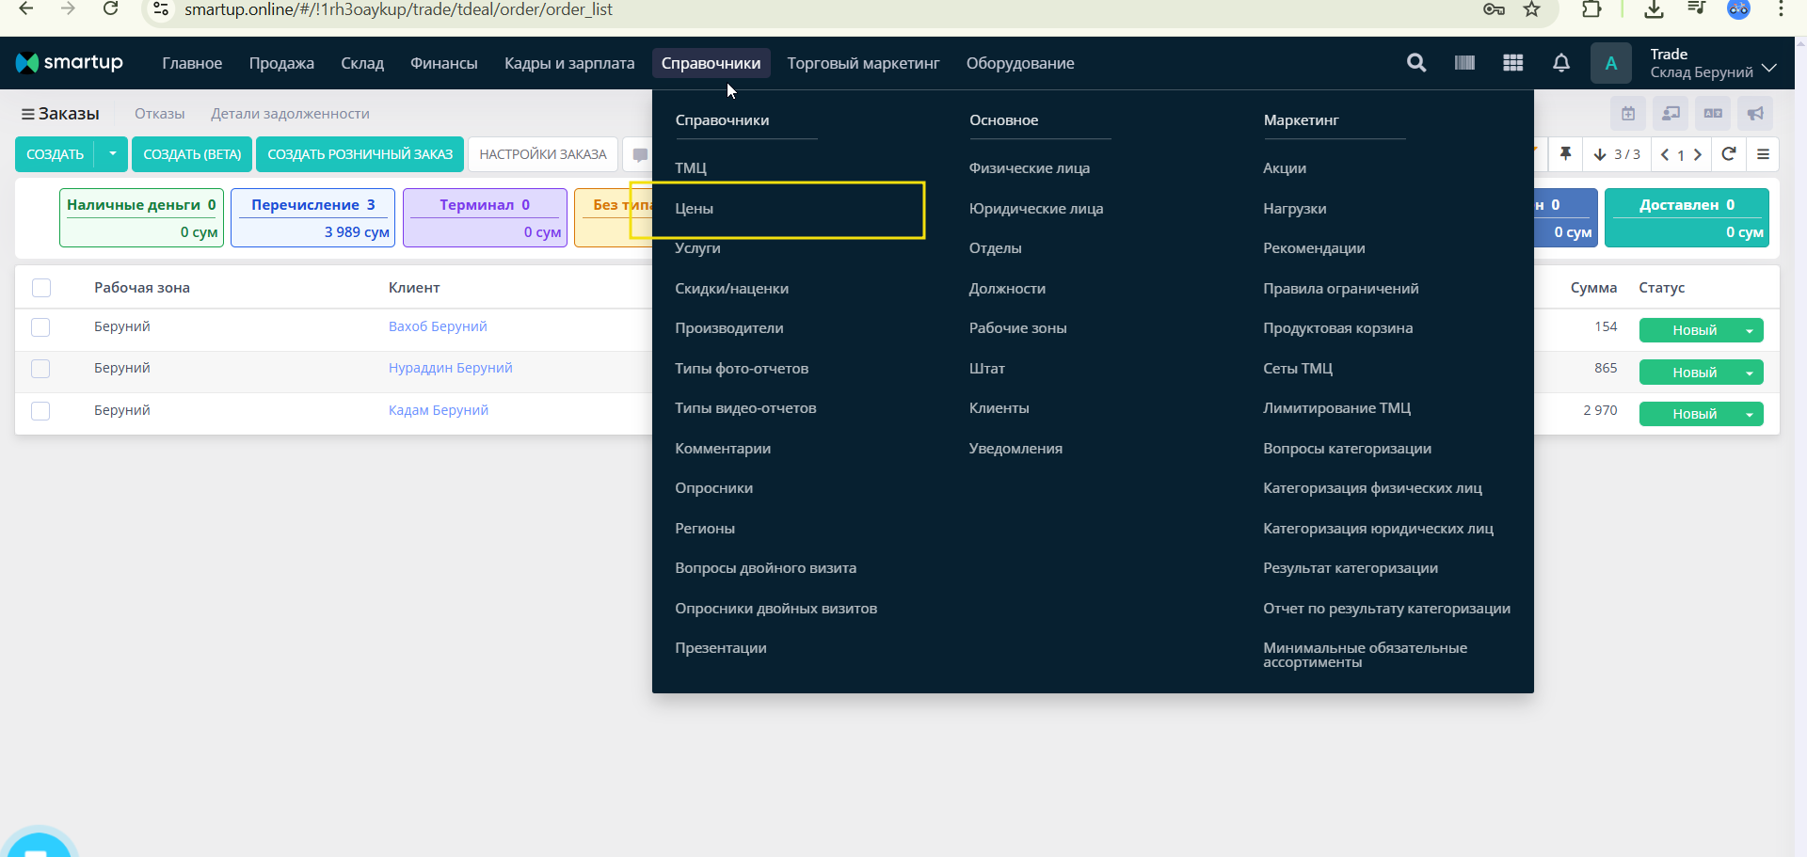Viewport: 1807px width, 857px height.
Task: Open notifications bell icon
Action: point(1561,63)
